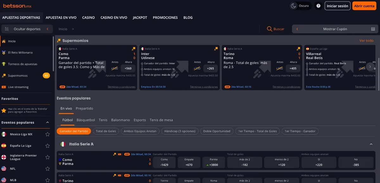
Task: Click the Inicio breadcrumb link
Action: pyautogui.click(x=63, y=29)
